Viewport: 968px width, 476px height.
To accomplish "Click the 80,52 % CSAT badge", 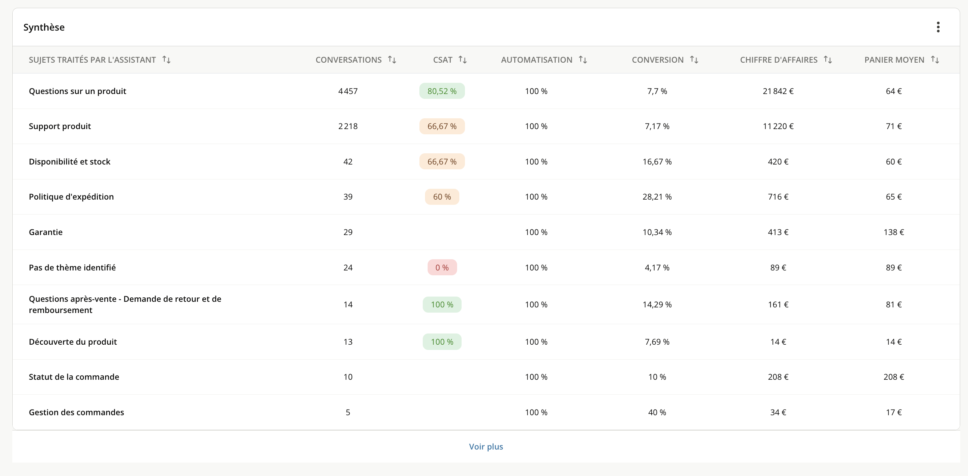I will pos(442,91).
